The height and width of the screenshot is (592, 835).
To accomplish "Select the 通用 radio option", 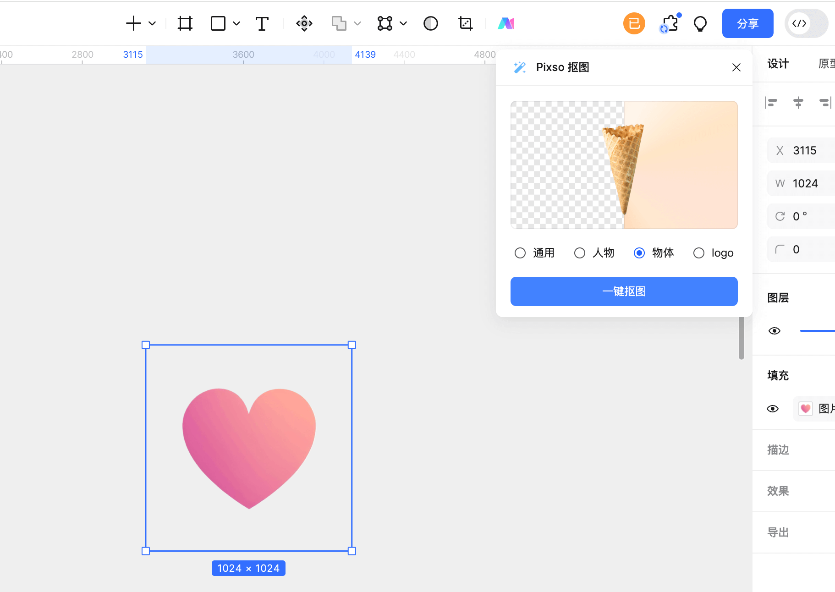I will (x=520, y=253).
